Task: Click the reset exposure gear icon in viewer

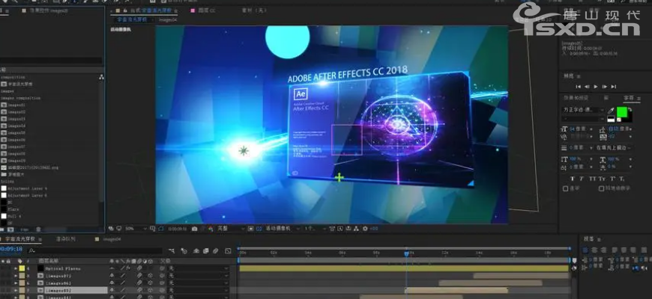Action: click(x=366, y=229)
